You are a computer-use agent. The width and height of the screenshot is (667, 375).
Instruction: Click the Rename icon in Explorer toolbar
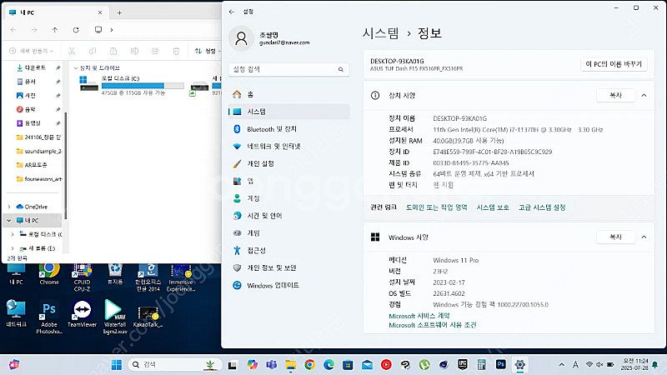[x=134, y=51]
